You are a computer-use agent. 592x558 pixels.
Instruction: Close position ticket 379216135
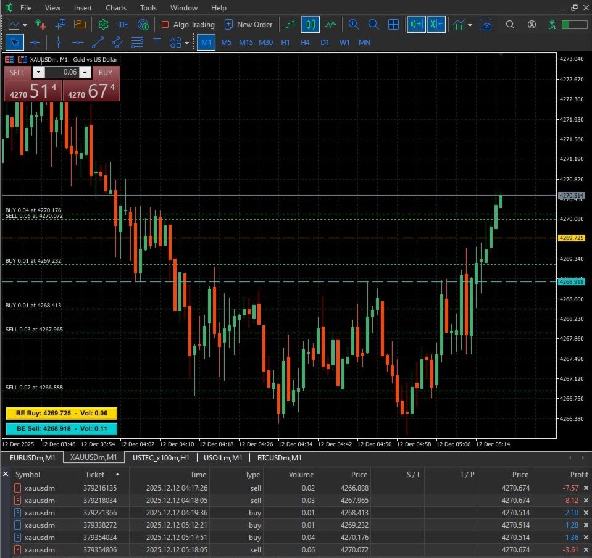point(586,488)
